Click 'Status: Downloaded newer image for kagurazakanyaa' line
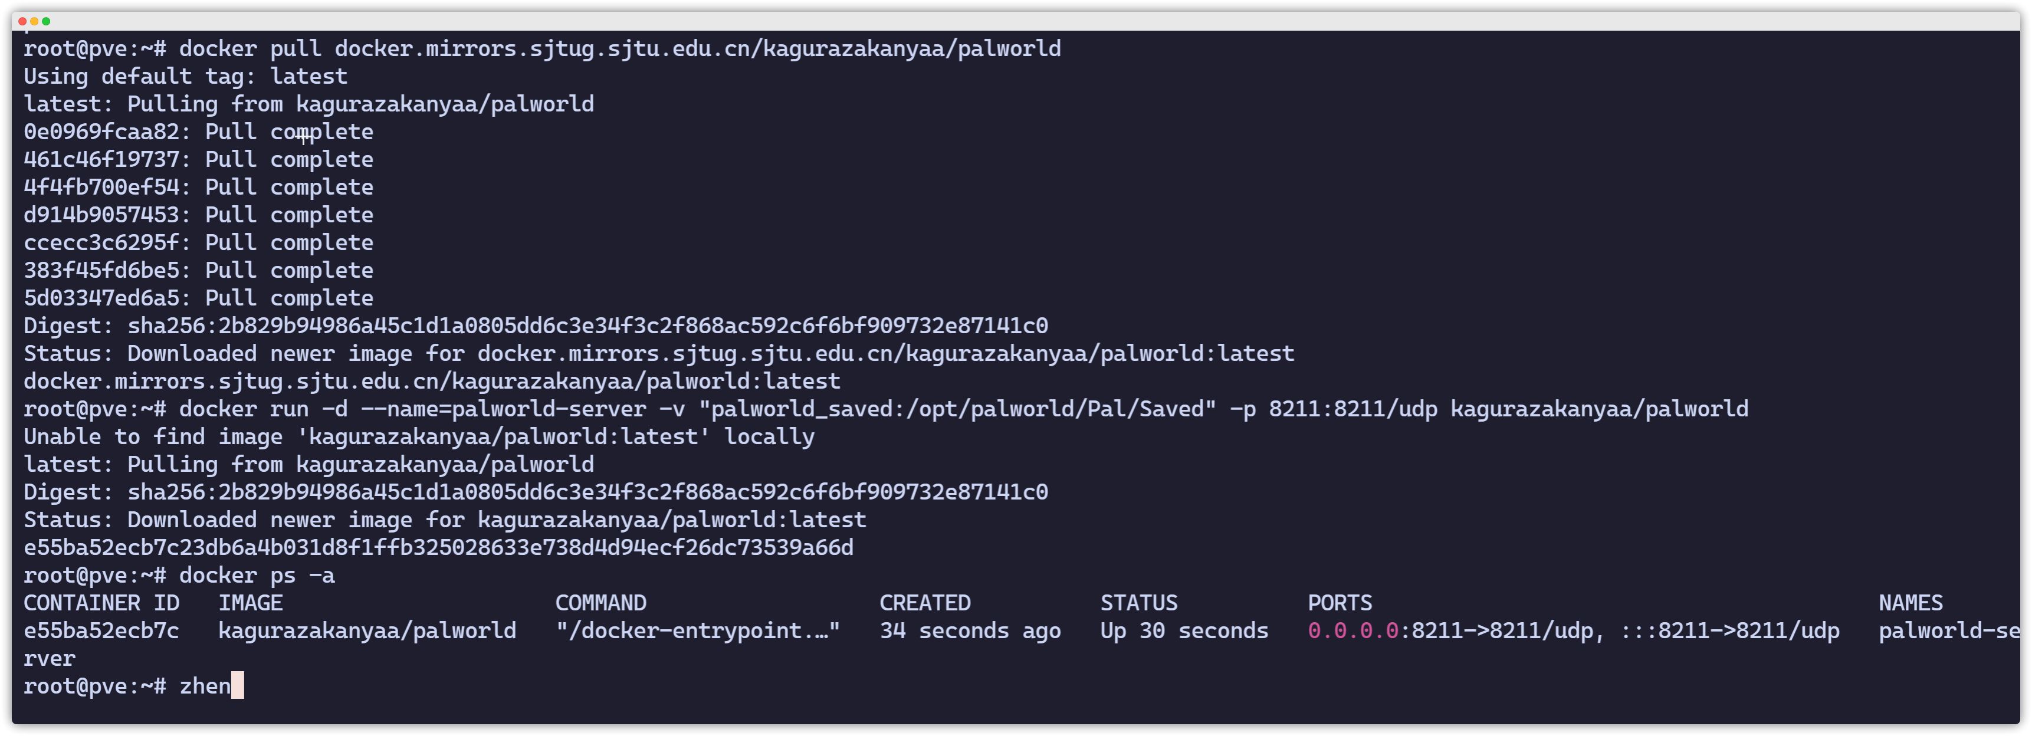Screen dimensions: 2032x736 [x=445, y=520]
